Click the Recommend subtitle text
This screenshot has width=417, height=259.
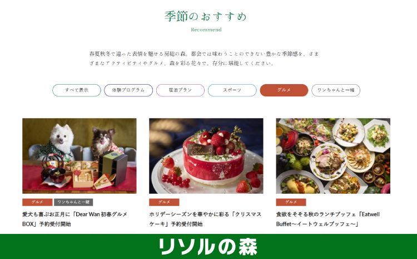pos(206,30)
